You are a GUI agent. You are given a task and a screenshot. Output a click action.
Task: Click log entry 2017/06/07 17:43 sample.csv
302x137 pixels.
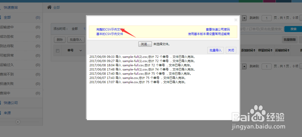tap(137, 78)
